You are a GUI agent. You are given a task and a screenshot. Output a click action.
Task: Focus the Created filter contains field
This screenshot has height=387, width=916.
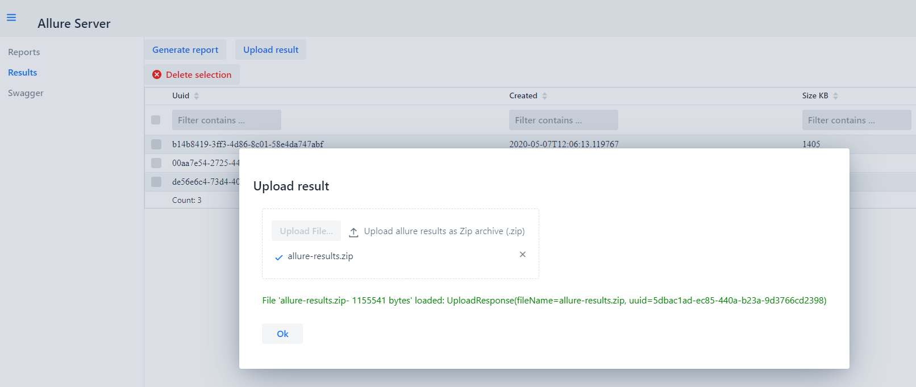(x=564, y=120)
